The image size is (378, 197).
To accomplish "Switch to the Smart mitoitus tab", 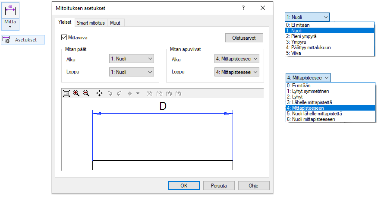I will pos(91,22).
